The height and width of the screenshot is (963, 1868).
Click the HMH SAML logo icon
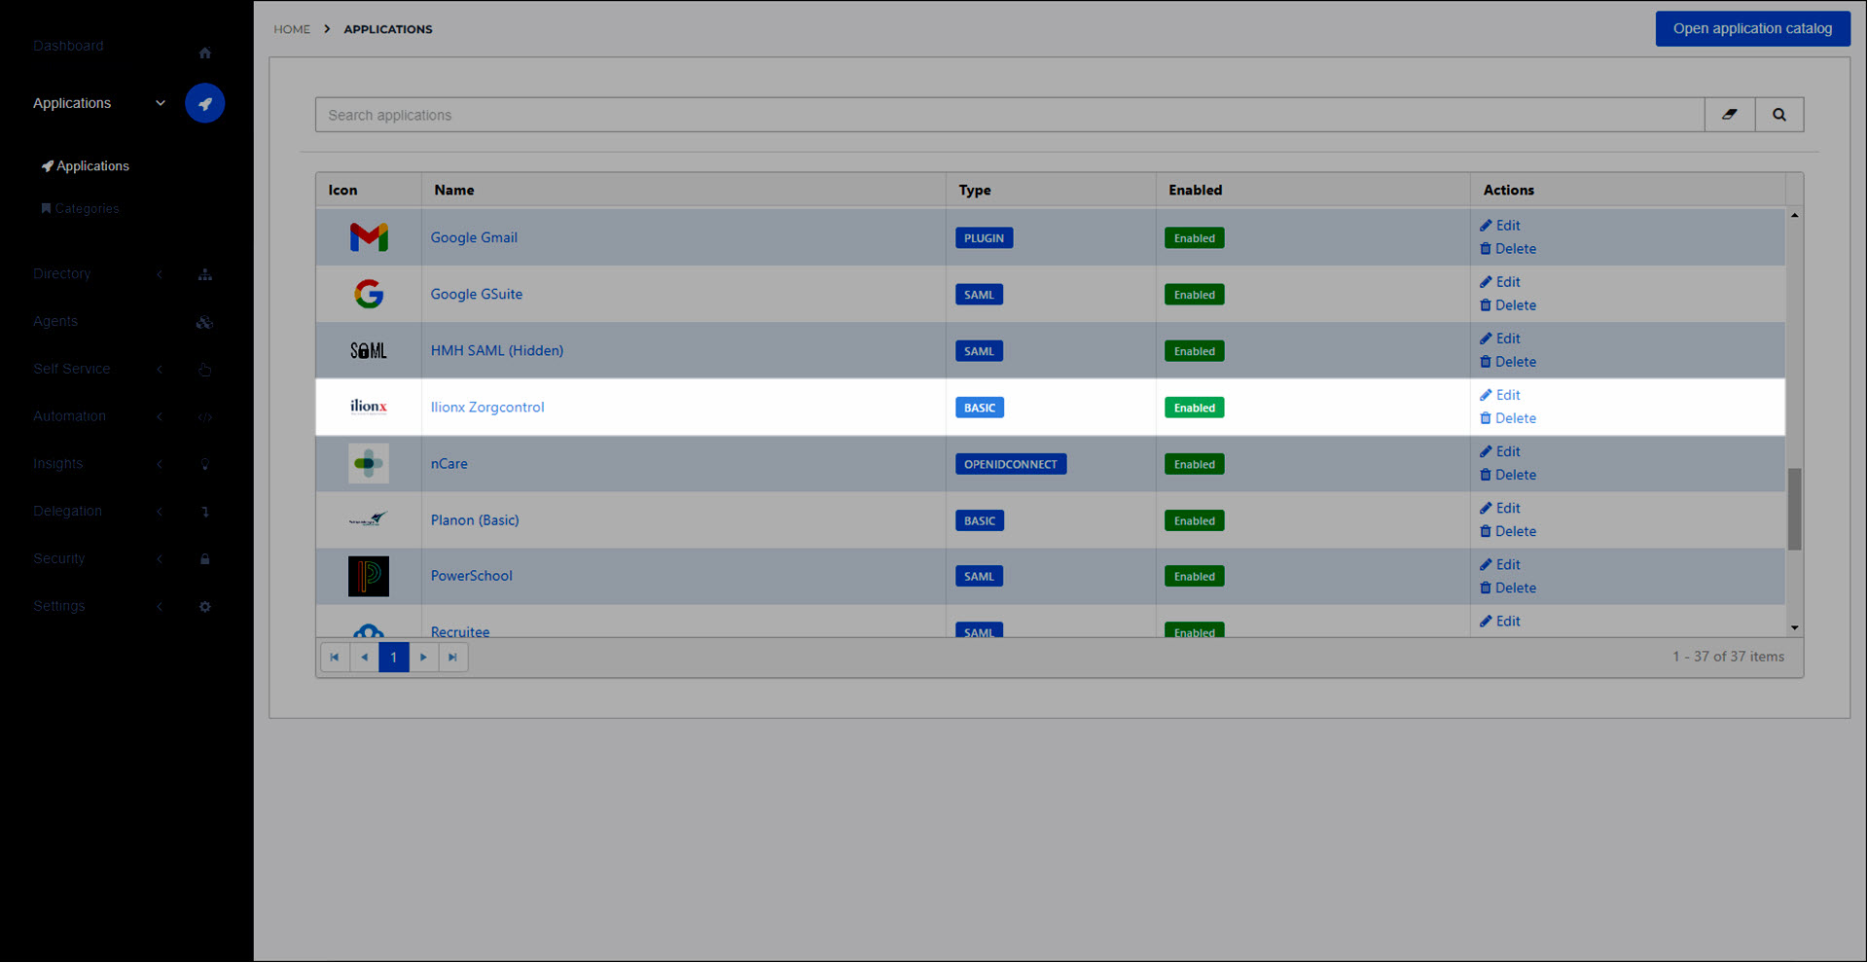(x=369, y=350)
